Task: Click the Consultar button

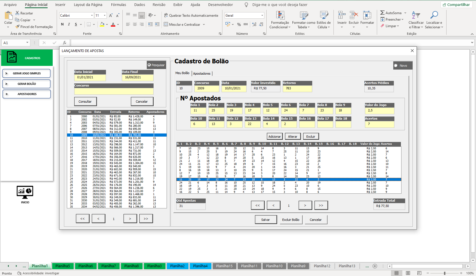Action: (x=85, y=102)
